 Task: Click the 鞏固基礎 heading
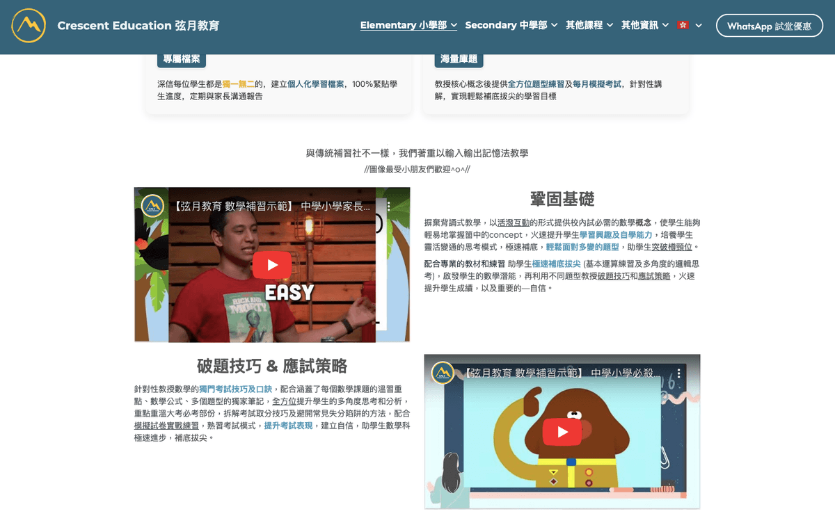(x=562, y=199)
